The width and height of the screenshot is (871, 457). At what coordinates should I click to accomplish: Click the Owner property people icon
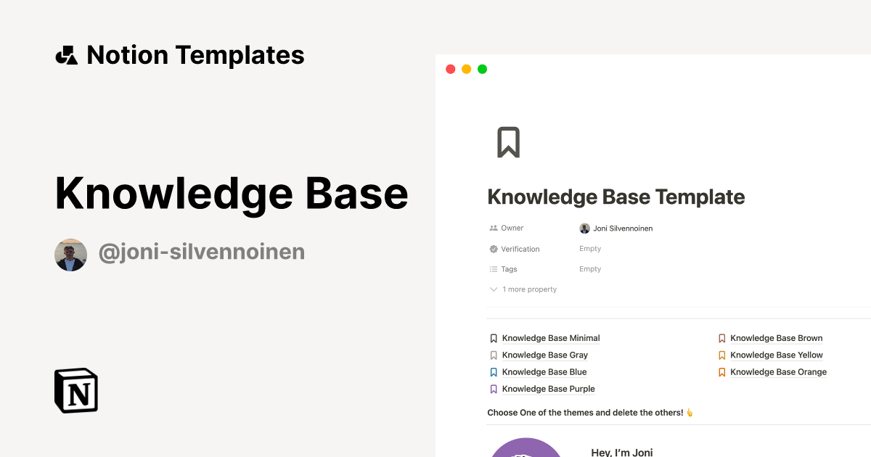coord(494,228)
